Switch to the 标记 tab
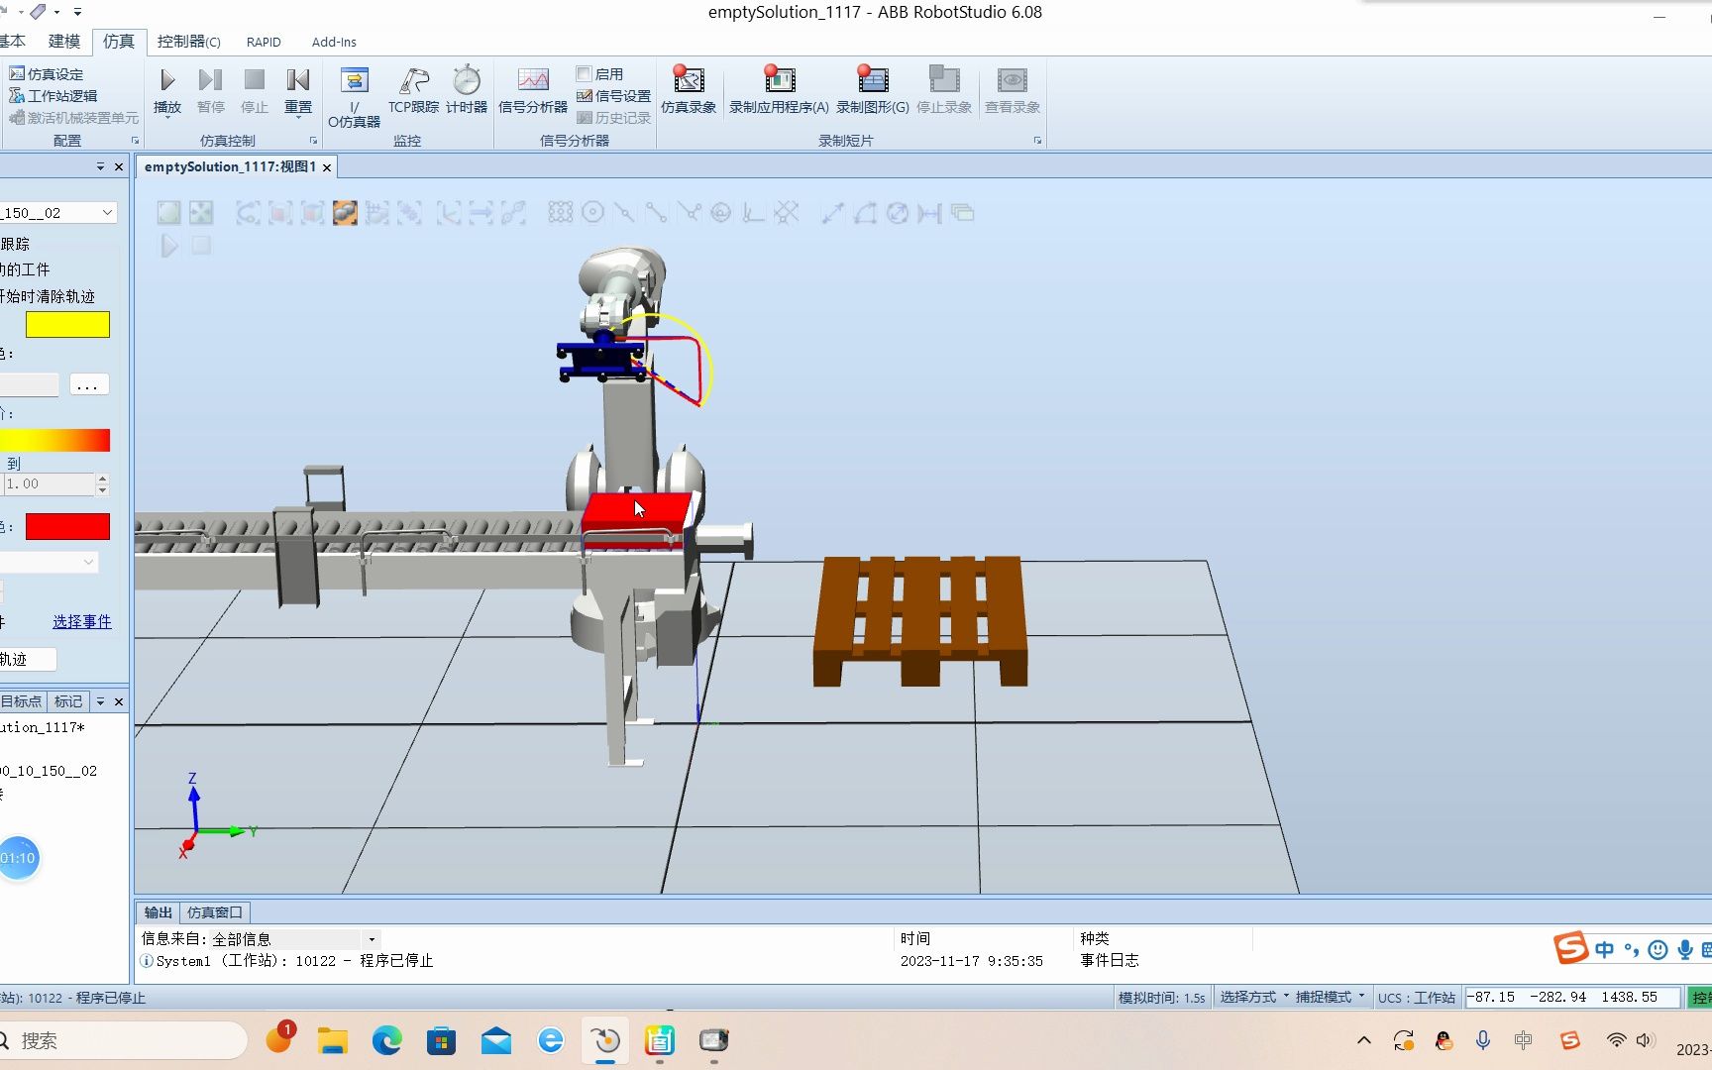The height and width of the screenshot is (1070, 1712). coord(68,701)
